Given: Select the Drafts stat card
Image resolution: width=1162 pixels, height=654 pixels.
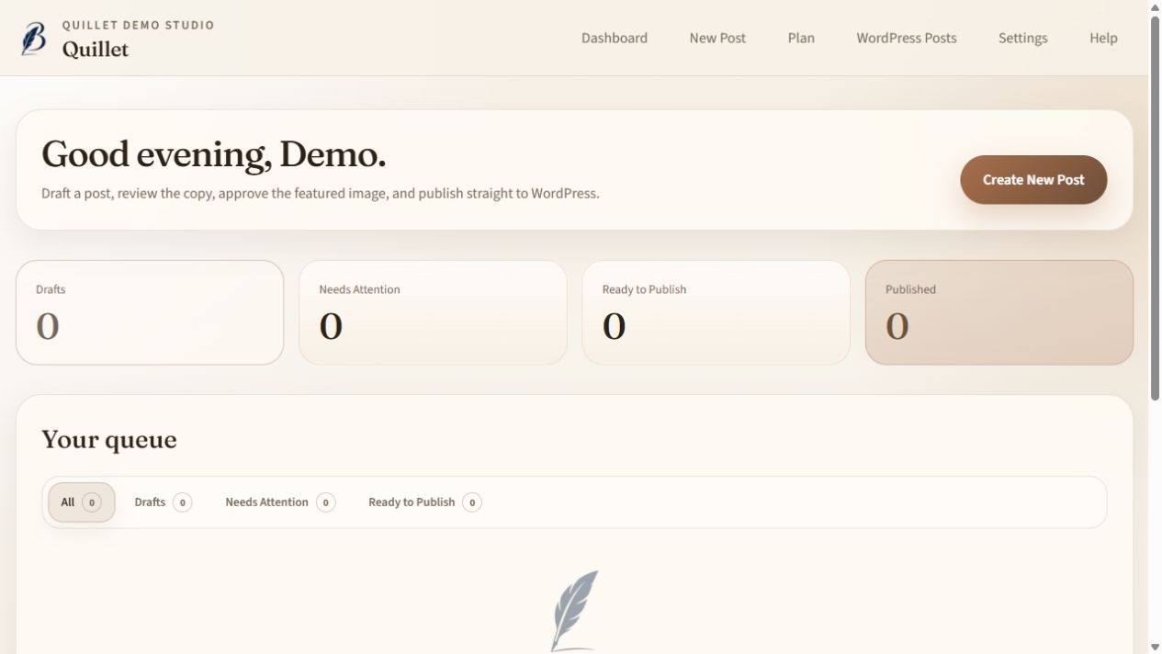Looking at the screenshot, I should point(150,312).
